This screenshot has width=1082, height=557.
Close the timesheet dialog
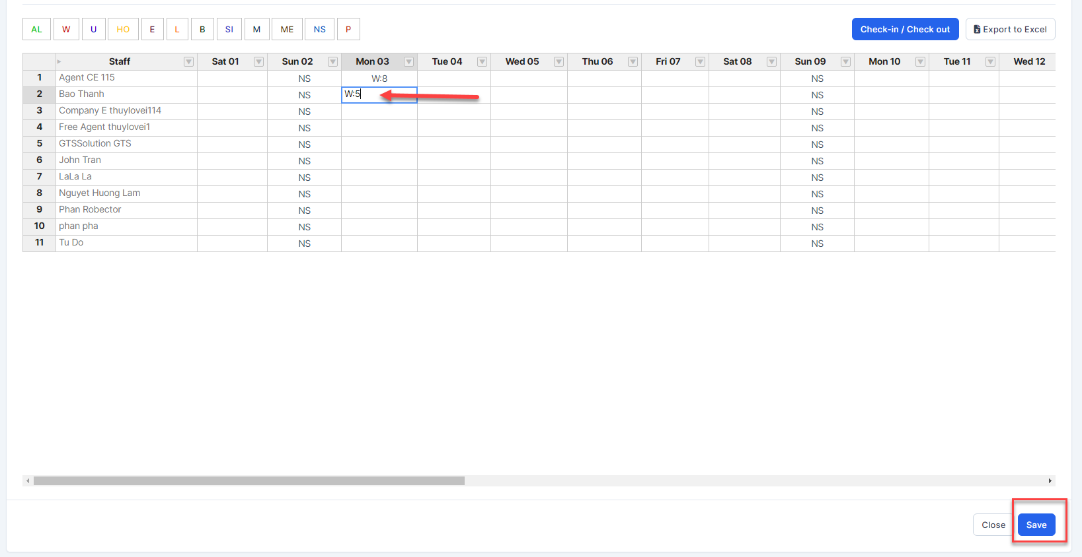pos(993,525)
